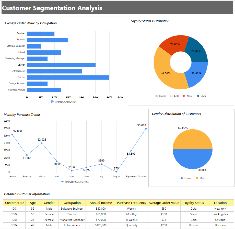235x229 pixels.
Task: Click the Customer ID column header
Action: pos(14,203)
